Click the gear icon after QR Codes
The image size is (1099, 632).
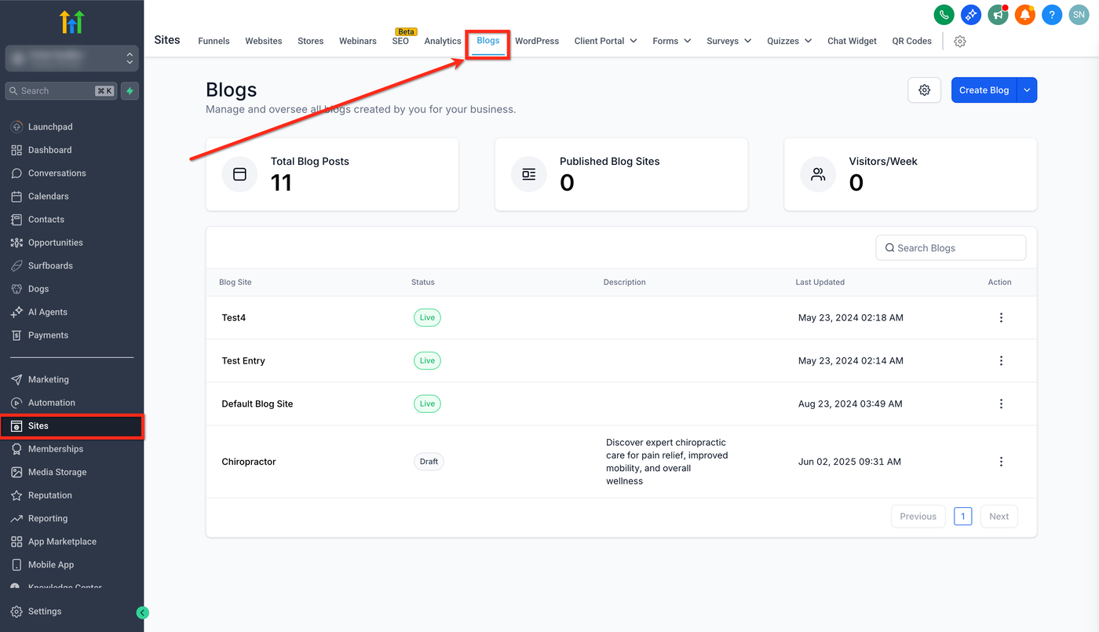coord(959,42)
